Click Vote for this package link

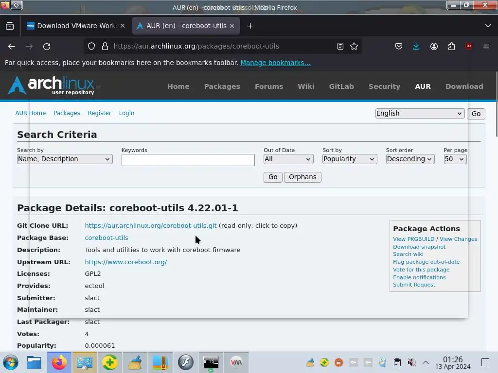coord(421,270)
